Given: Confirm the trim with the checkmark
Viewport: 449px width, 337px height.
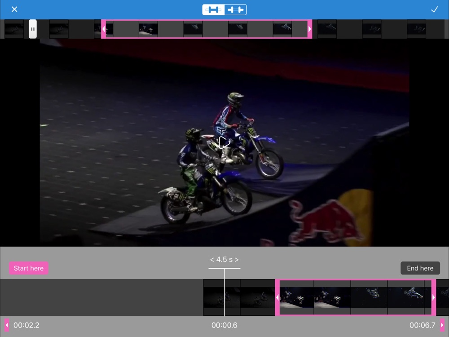Looking at the screenshot, I should pyautogui.click(x=434, y=9).
